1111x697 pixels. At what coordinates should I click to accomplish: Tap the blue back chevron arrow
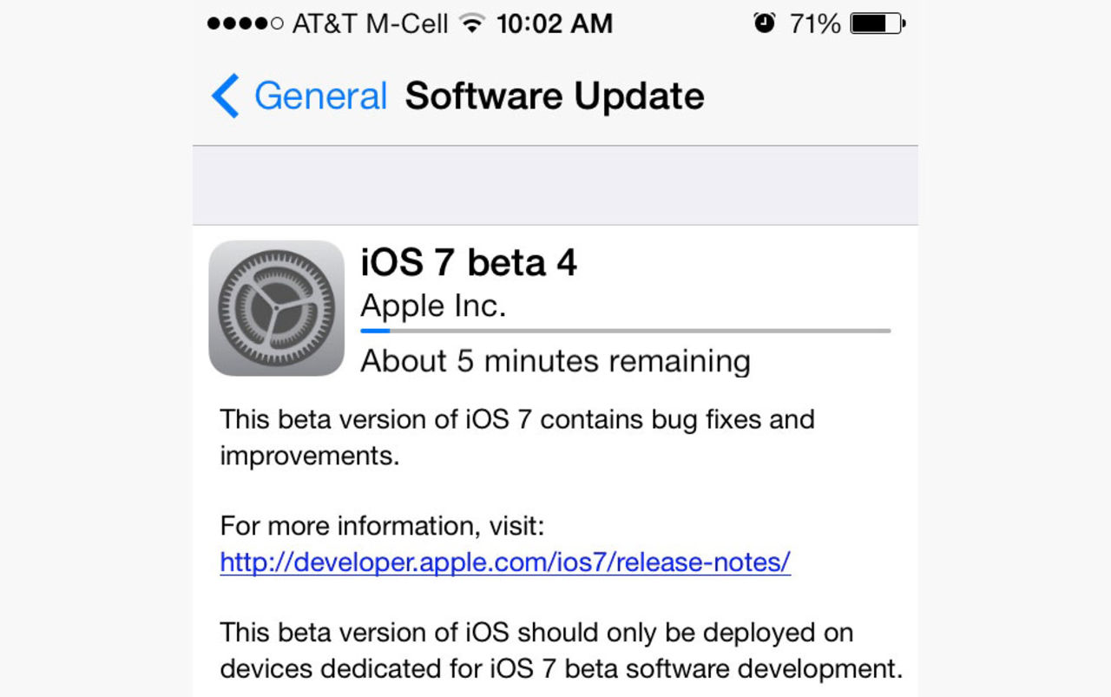(x=224, y=95)
